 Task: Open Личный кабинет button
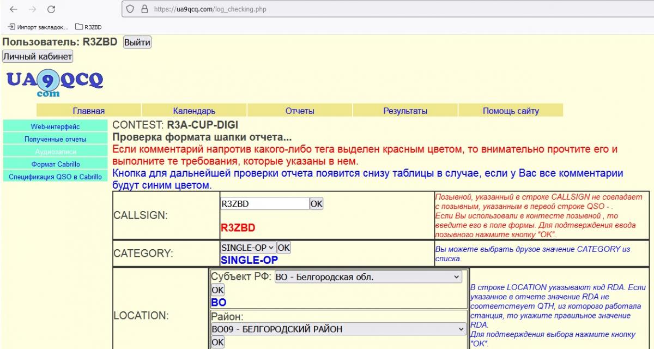[38, 56]
